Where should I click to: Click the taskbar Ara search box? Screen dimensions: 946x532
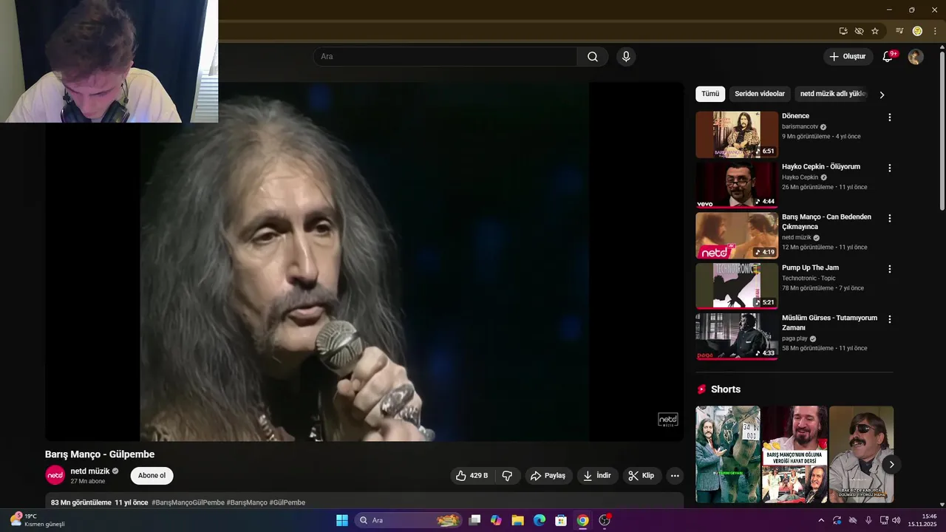pyautogui.click(x=408, y=520)
